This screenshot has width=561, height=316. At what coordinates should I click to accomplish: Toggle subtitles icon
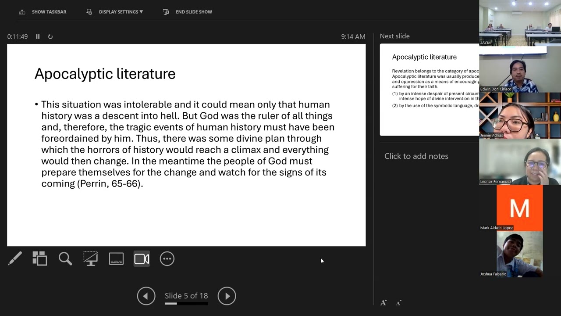[116, 259]
